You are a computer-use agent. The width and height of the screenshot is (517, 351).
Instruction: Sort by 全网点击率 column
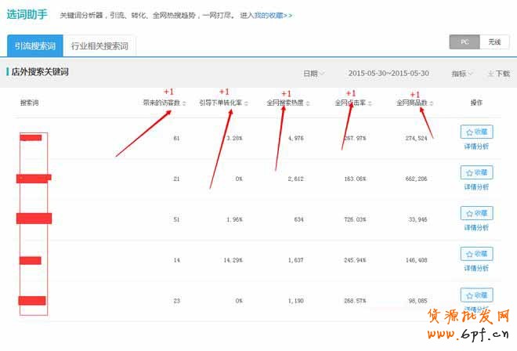pyautogui.click(x=349, y=103)
